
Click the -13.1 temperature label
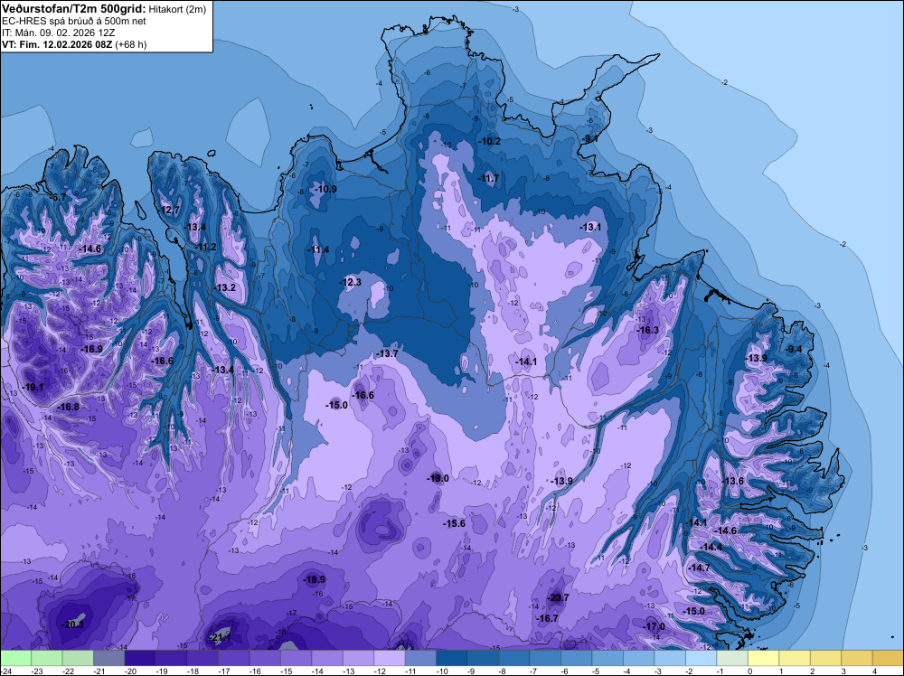pos(590,227)
